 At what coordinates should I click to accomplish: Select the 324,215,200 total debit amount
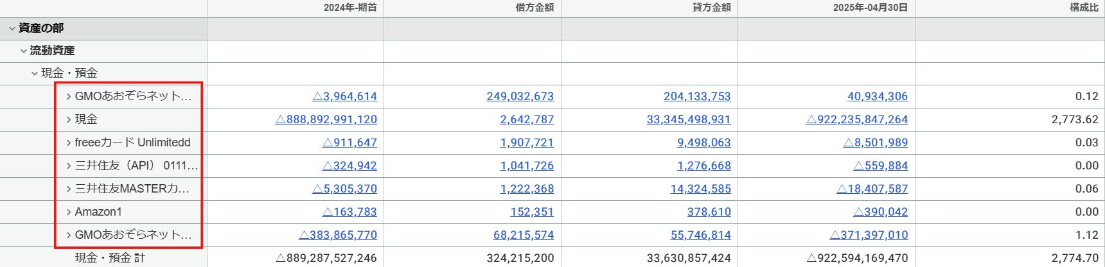click(520, 258)
